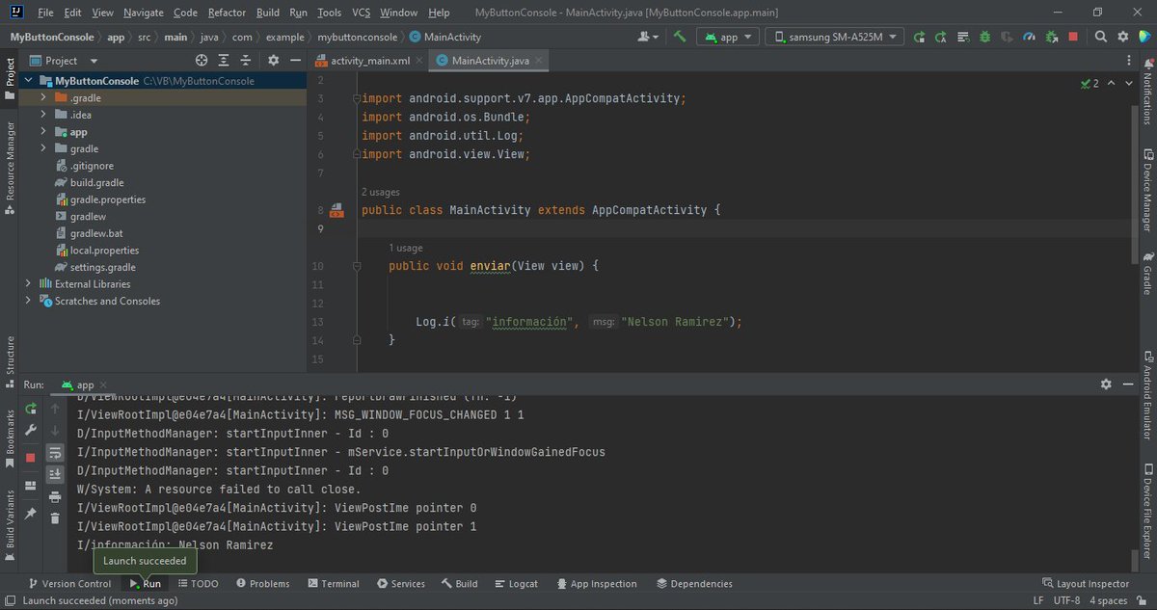Click the Make Project hammer icon

[x=680, y=37]
